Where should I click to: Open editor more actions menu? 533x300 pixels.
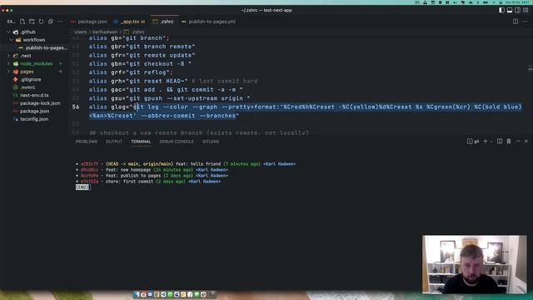[x=526, y=22]
